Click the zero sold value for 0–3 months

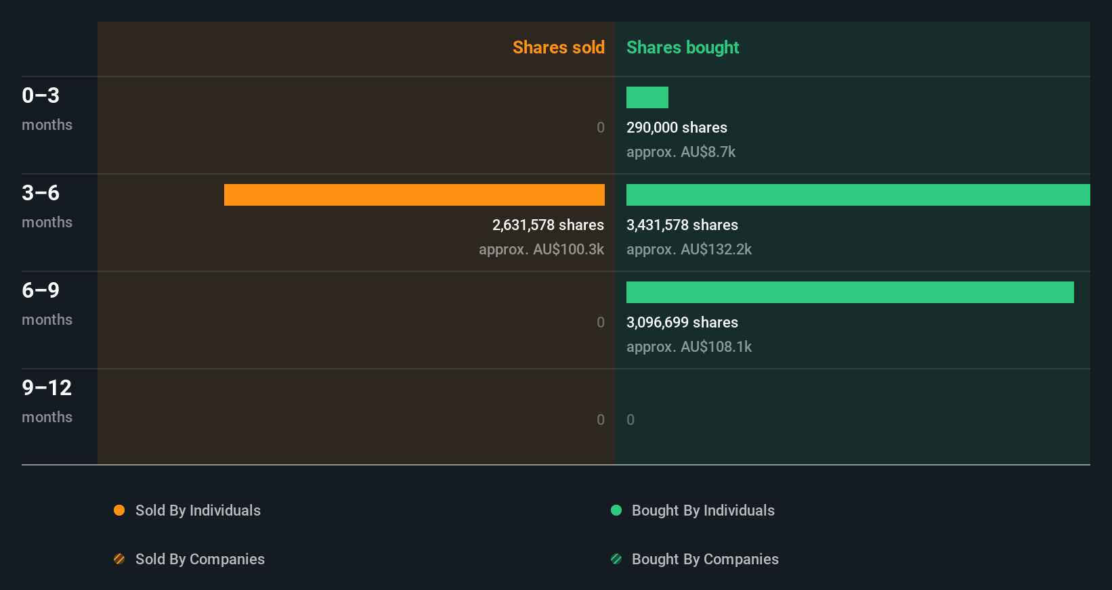pos(601,127)
